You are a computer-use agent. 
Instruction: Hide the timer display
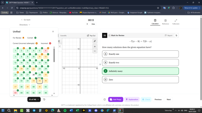(93, 24)
